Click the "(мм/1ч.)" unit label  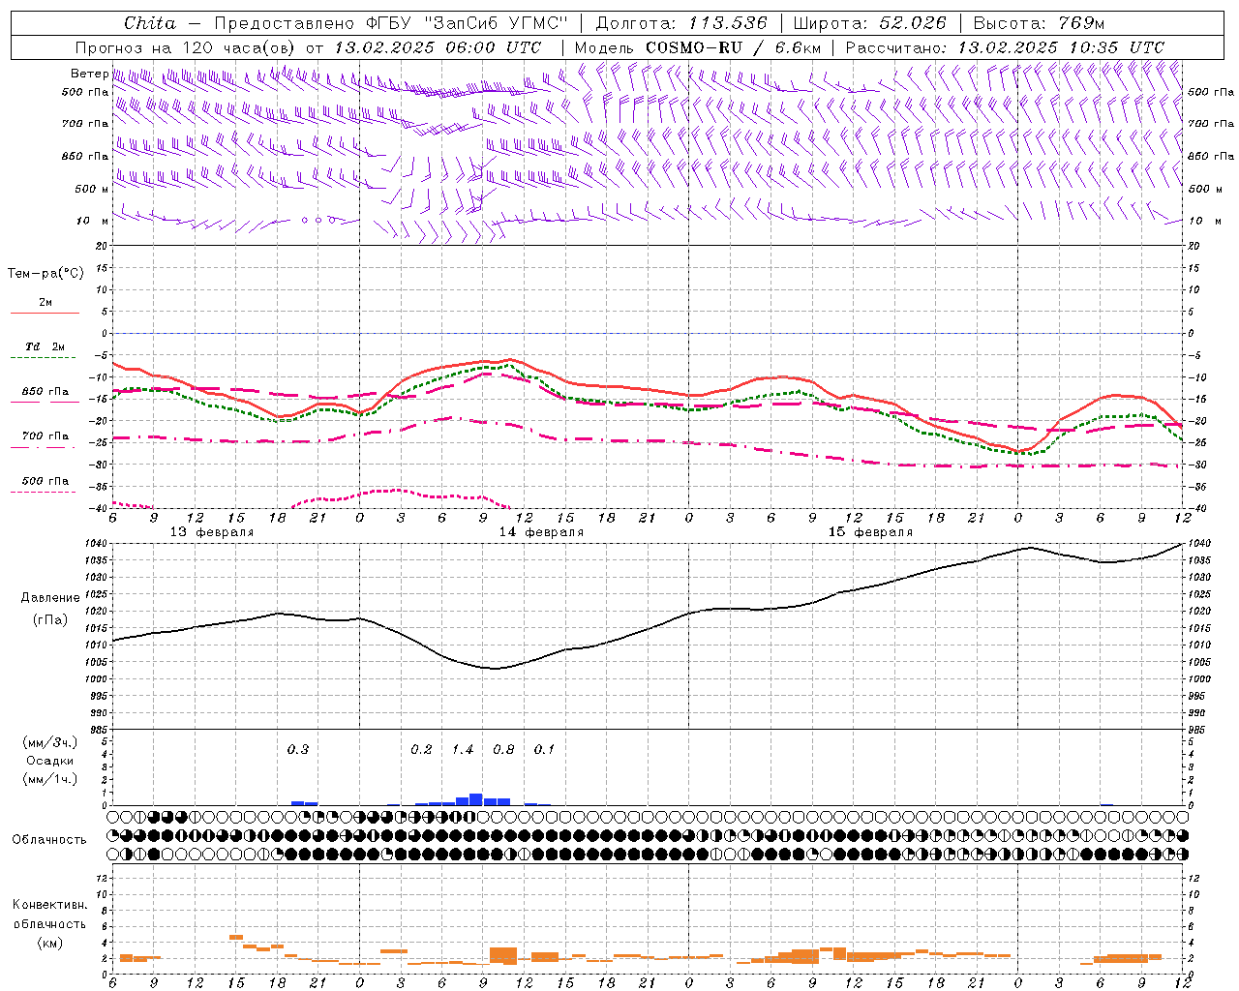point(49,779)
